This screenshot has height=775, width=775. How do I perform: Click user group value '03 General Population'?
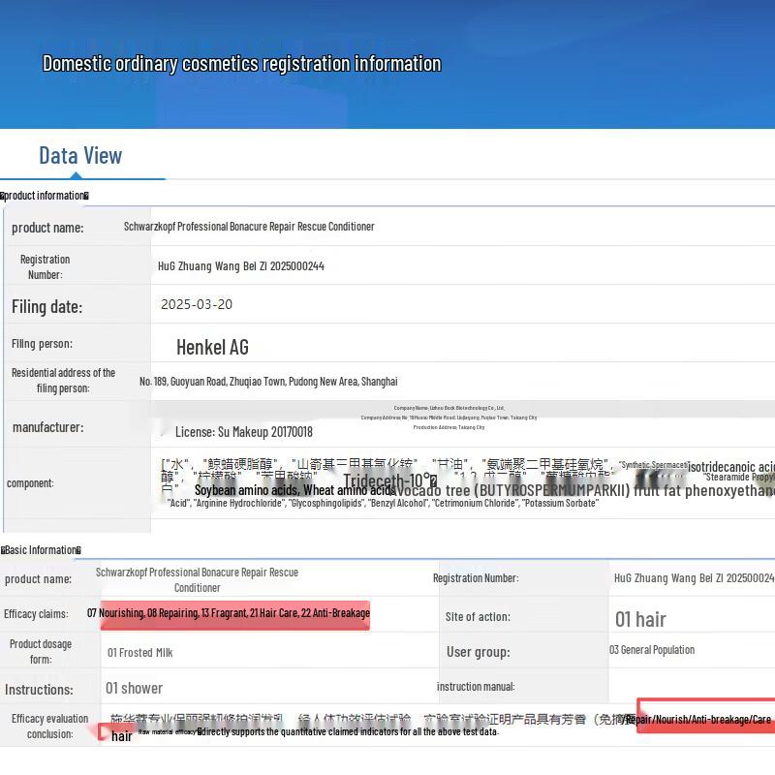[652, 650]
